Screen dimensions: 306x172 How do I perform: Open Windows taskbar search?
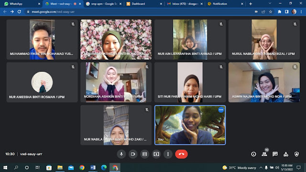point(16,168)
